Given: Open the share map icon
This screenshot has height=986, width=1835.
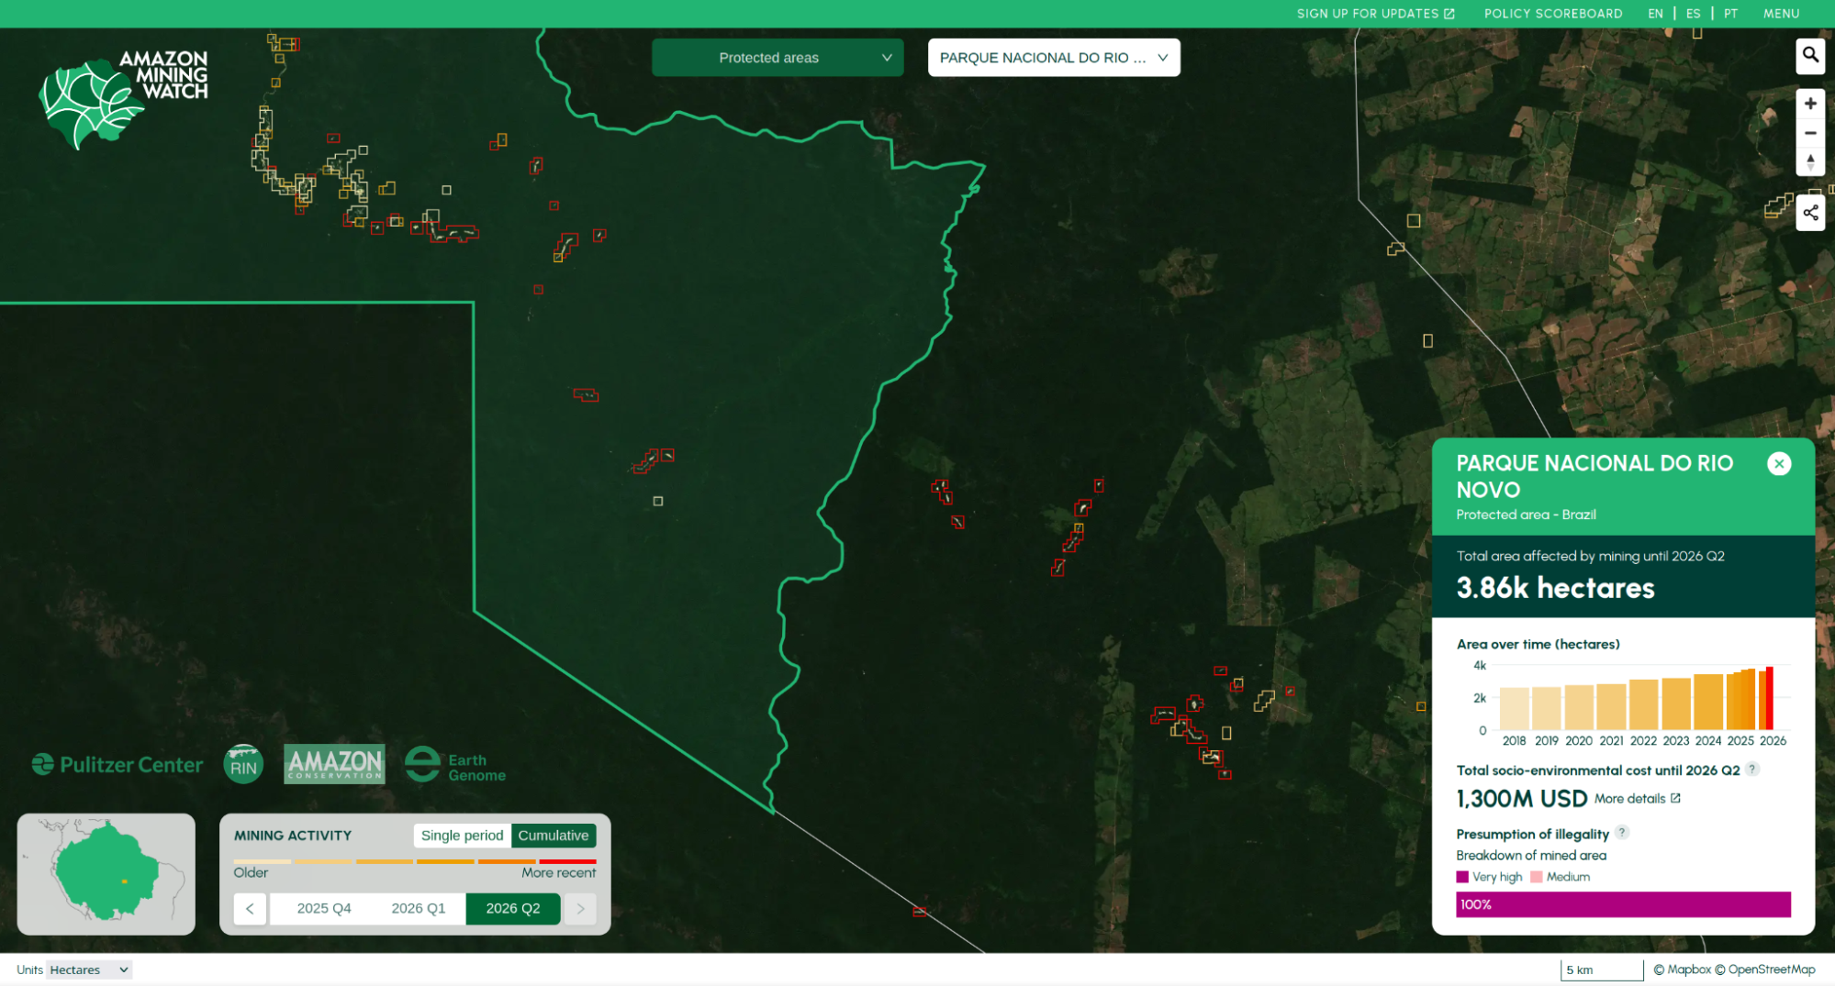Looking at the screenshot, I should coord(1809,213).
